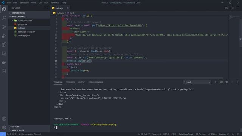The image size is (242, 136).
Task: Click Reconnect to Discord in status bar
Action: coord(30,134)
